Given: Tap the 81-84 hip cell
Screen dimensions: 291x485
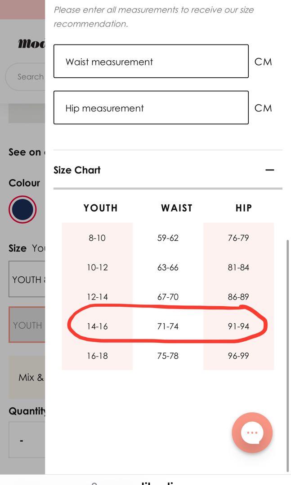Looking at the screenshot, I should click(x=238, y=268).
